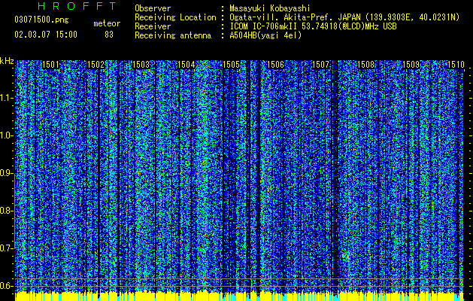
Task: Click the 1505 time marker
Action: point(231,65)
